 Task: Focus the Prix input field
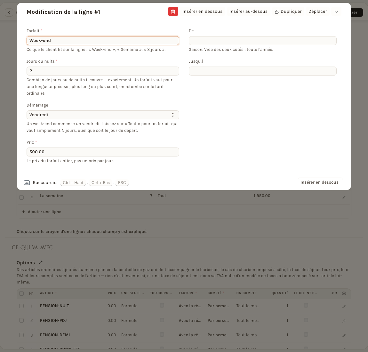coord(103,152)
